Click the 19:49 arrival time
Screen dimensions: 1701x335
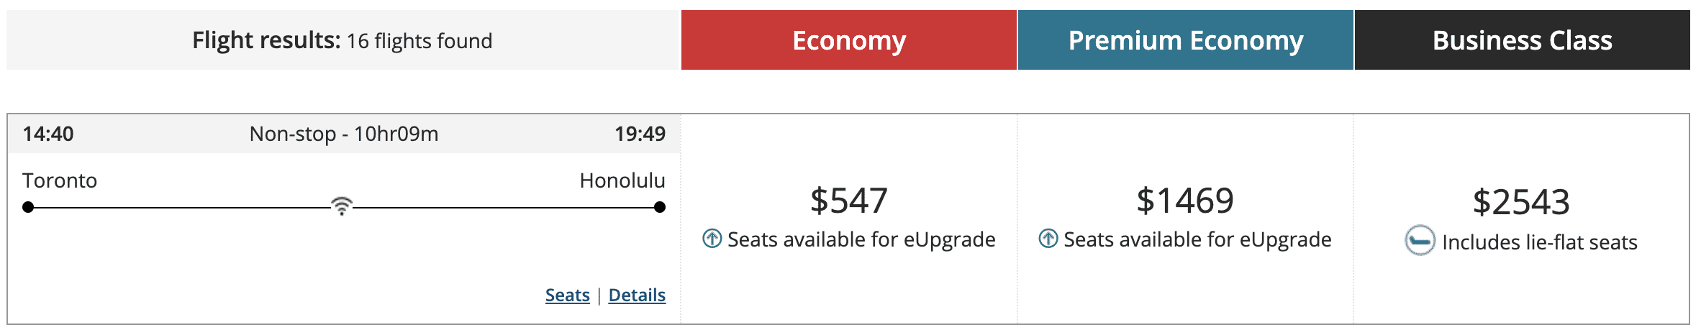[640, 134]
